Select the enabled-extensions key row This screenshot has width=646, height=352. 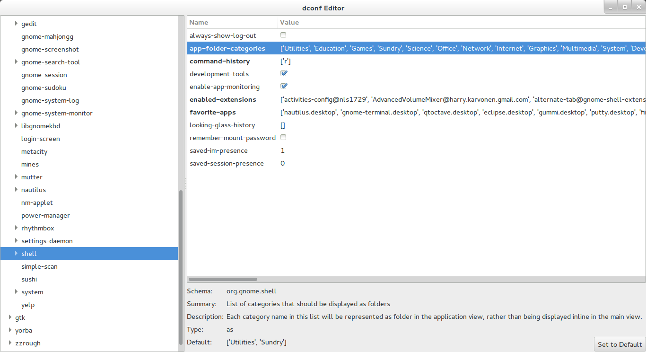pyautogui.click(x=223, y=99)
